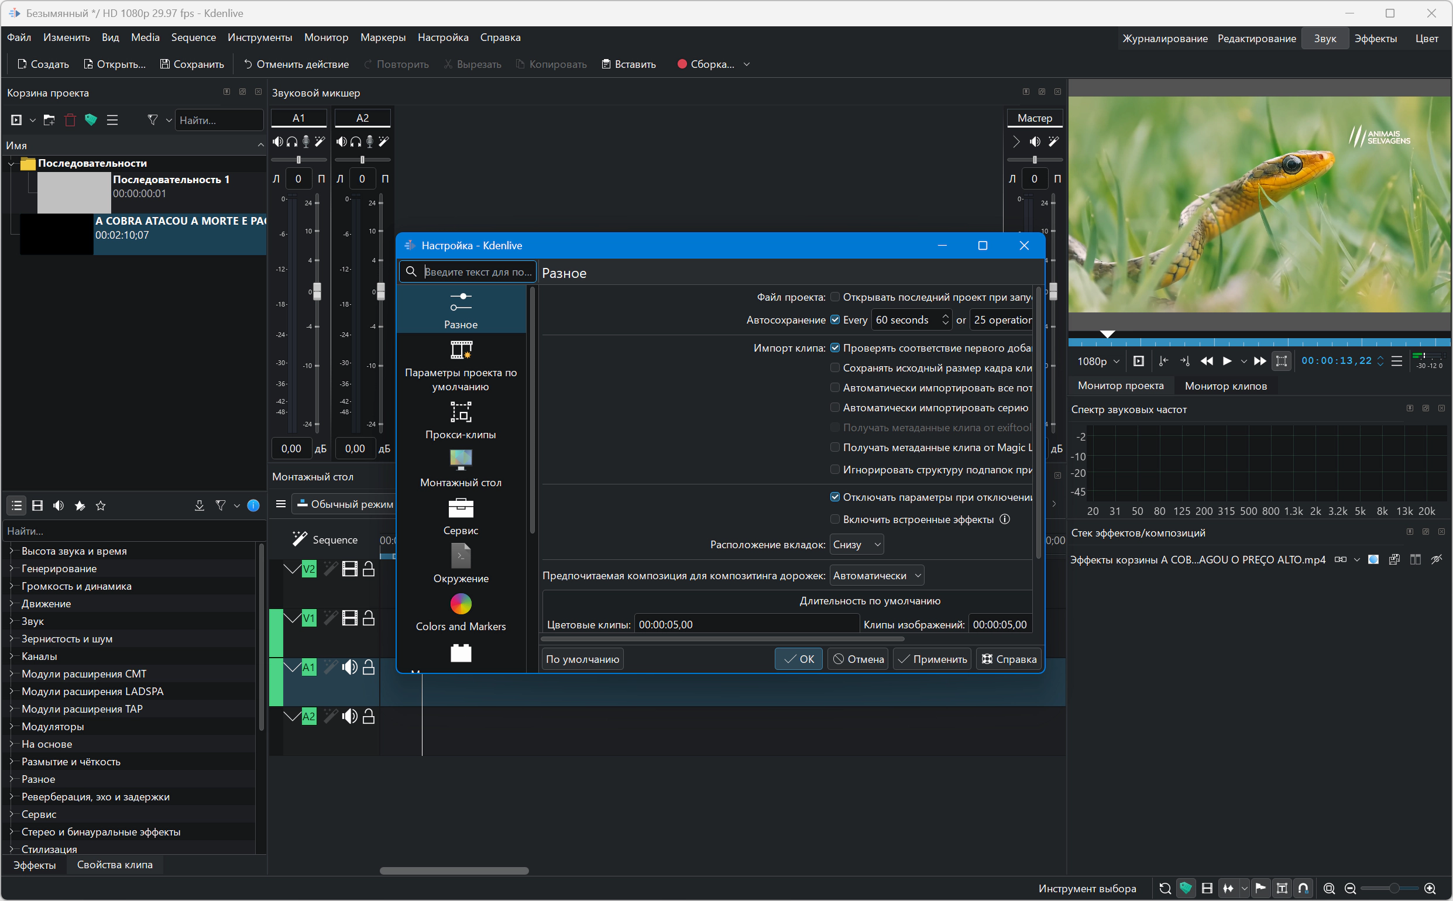This screenshot has width=1453, height=901.
Task: Switch to Свойства клипа tab
Action: 115,865
